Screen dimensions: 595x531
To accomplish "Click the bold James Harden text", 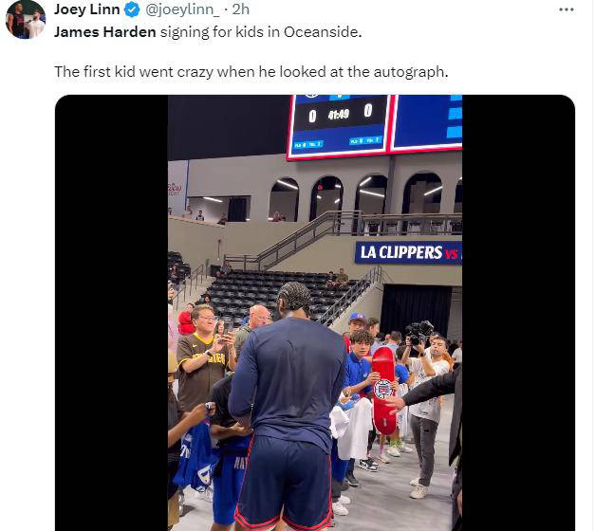I will coord(104,32).
